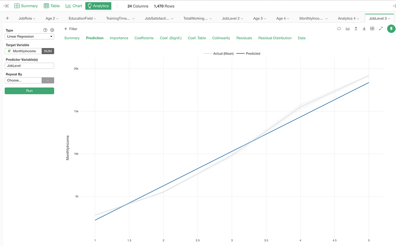Download results with the down-arrow icon
The image size is (396, 246).
(x=364, y=28)
